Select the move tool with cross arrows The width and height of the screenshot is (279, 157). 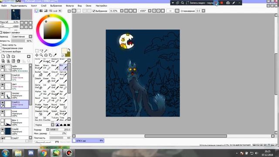(x=37, y=55)
